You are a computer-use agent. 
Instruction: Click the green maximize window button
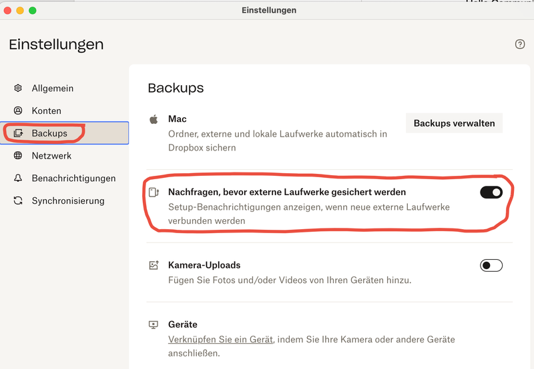click(x=33, y=11)
